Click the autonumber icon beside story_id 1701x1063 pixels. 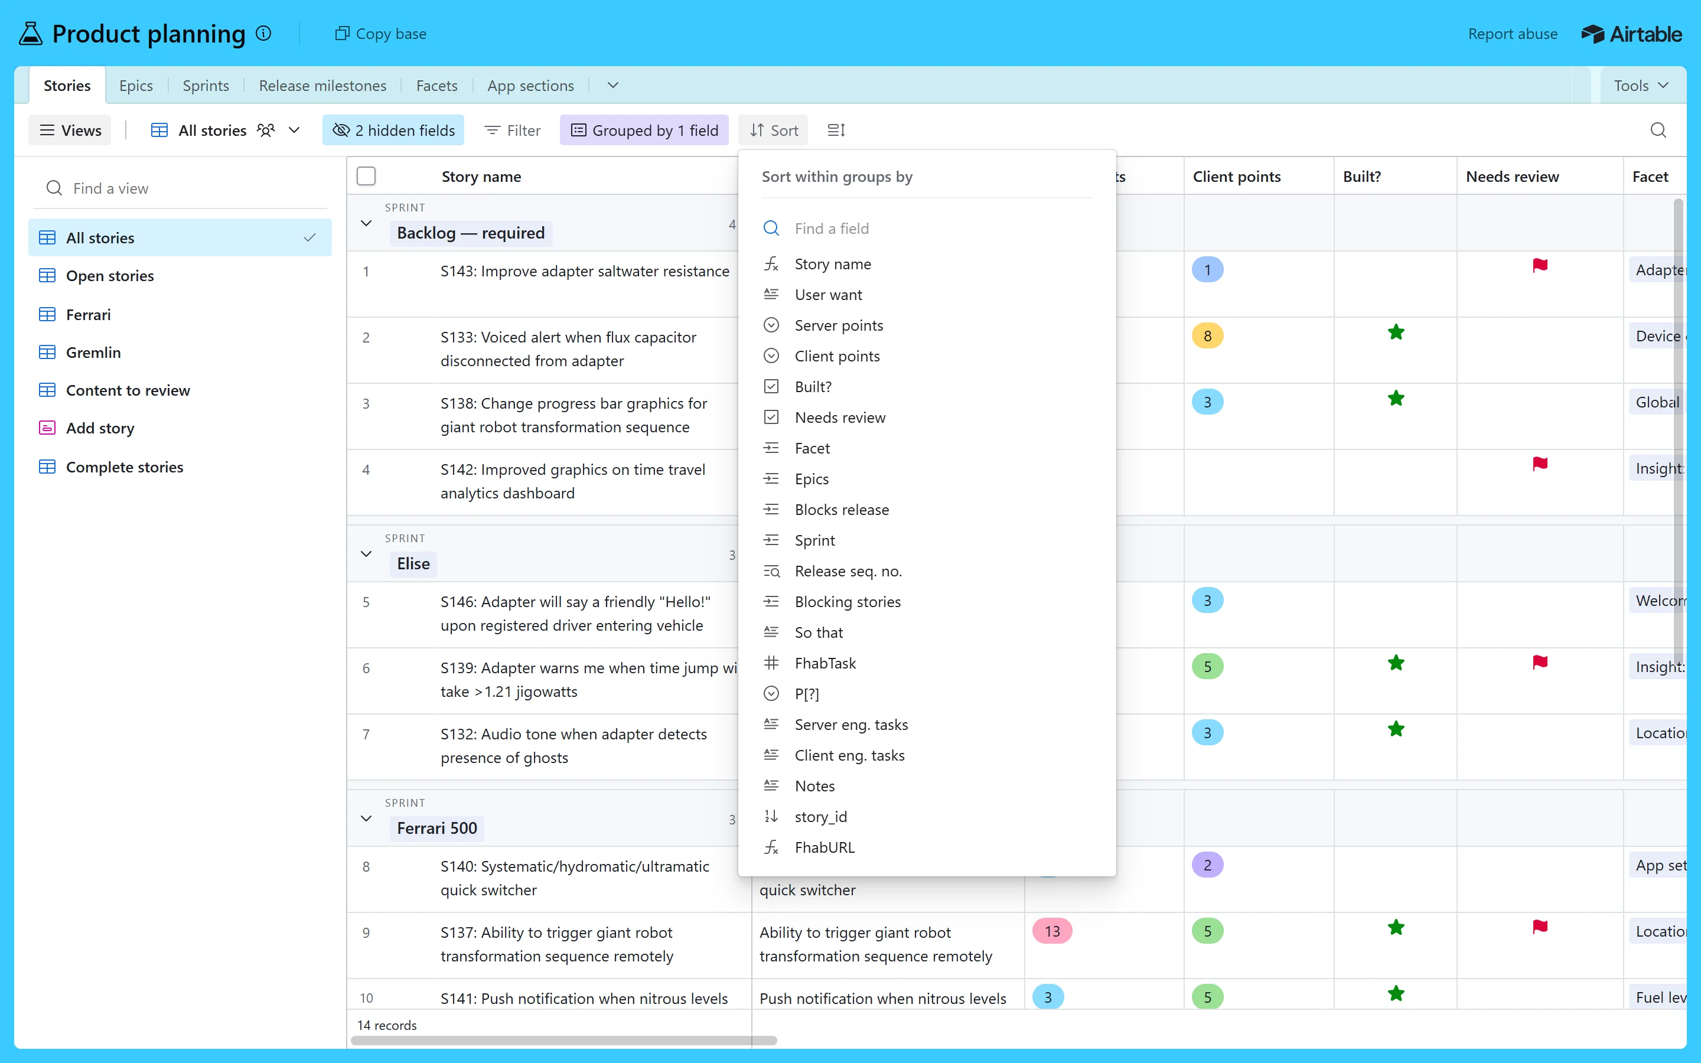coord(771,816)
